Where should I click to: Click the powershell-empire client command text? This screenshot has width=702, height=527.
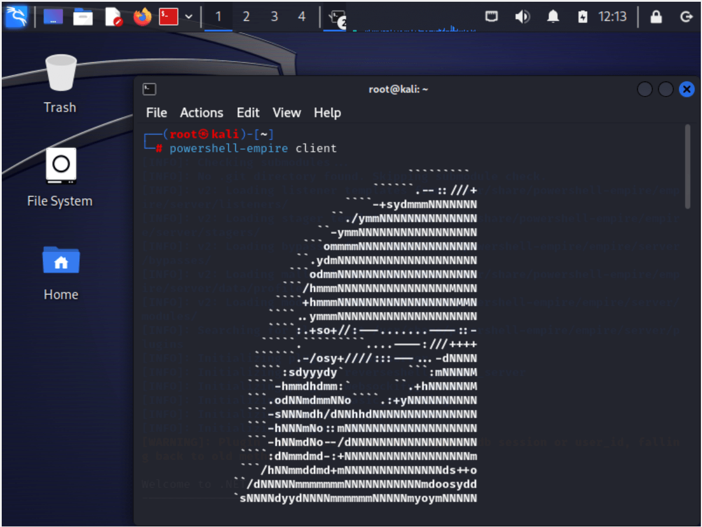point(253,149)
